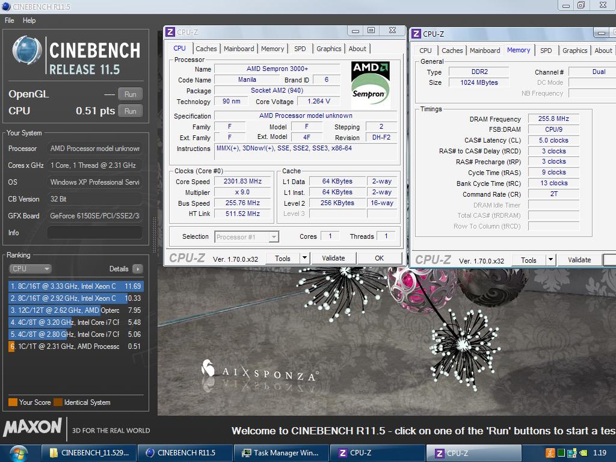Select ranking row 4C/8T @ 2.80 GHz
Image resolution: width=616 pixels, height=462 pixels.
[76, 334]
